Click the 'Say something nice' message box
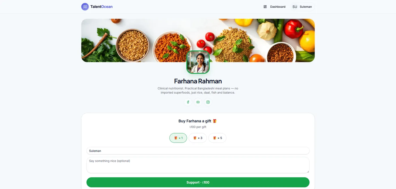This screenshot has width=396, height=189. 198,165
